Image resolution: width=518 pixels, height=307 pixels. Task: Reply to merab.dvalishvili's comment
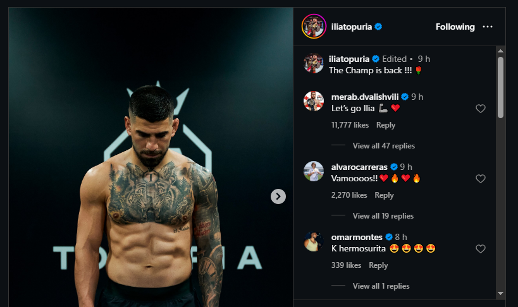click(x=386, y=125)
